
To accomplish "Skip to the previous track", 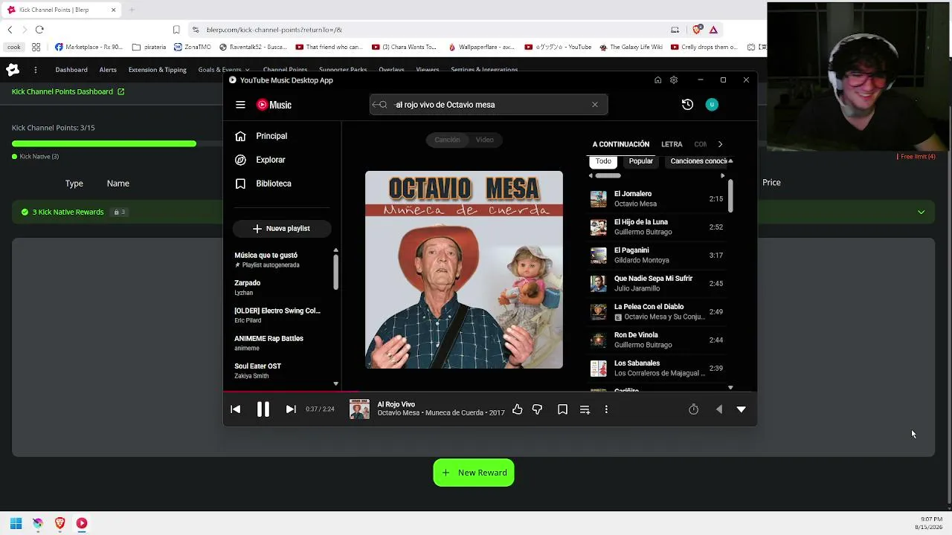I will pos(236,409).
